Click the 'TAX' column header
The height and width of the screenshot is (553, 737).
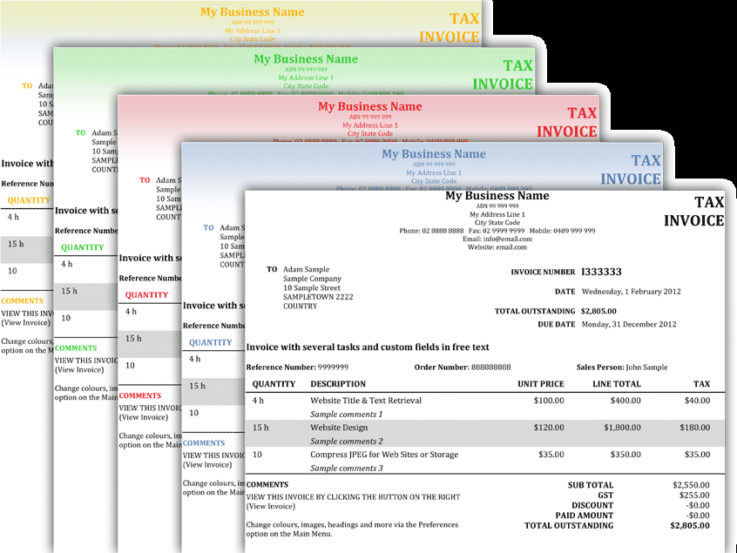coord(701,384)
